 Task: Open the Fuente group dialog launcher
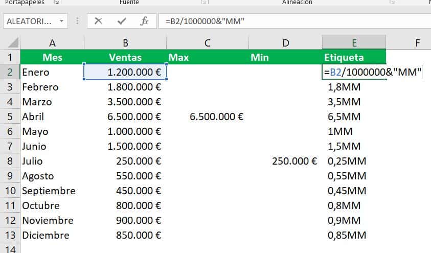coord(203,2)
